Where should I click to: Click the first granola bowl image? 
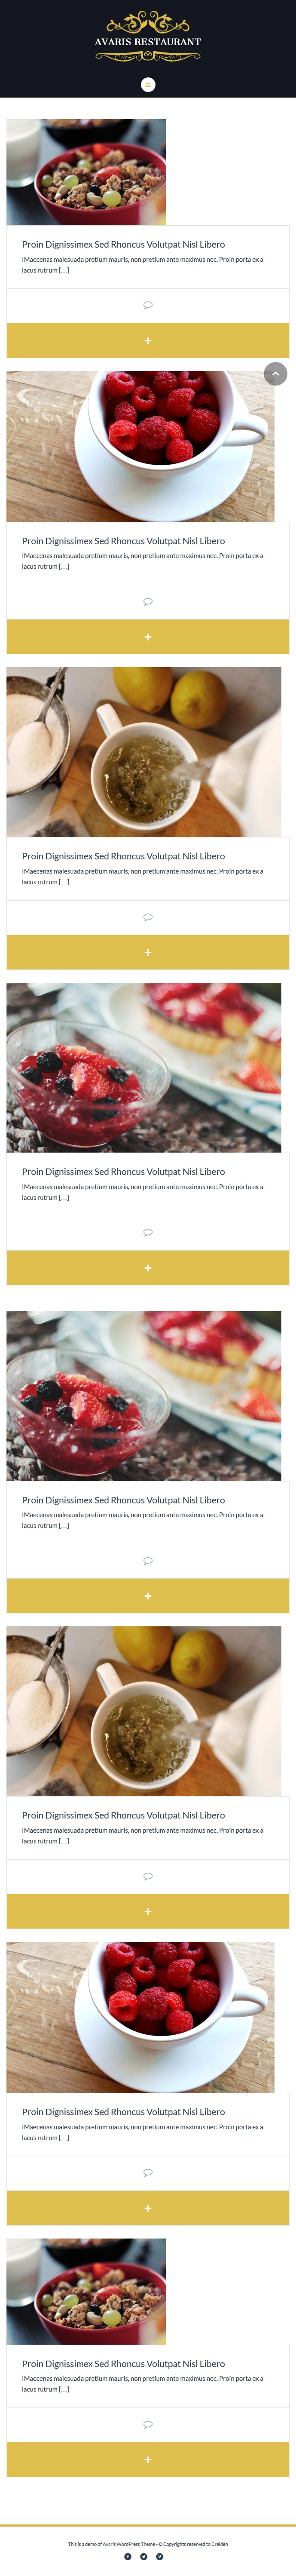click(x=86, y=172)
